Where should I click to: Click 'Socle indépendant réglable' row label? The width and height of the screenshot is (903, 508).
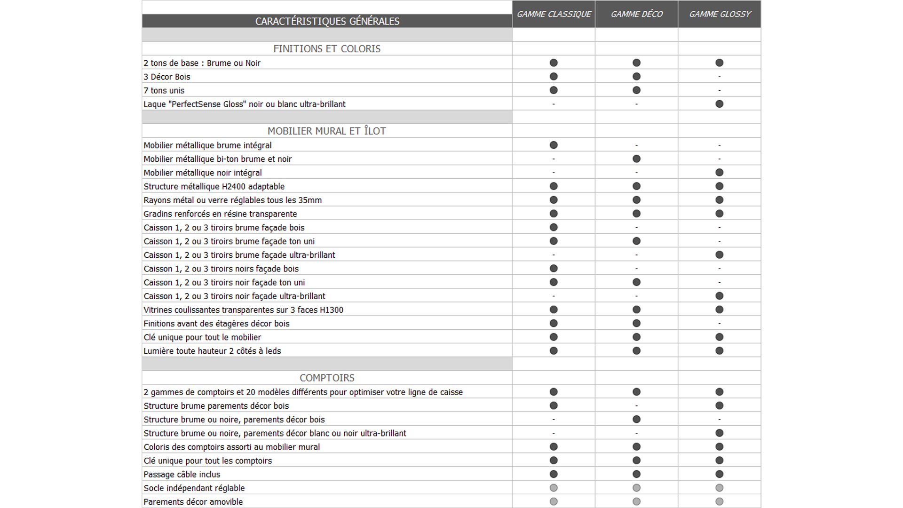pos(194,488)
